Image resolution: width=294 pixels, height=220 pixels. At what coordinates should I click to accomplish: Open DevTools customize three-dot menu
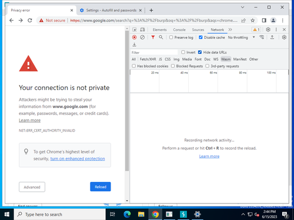click(276, 29)
